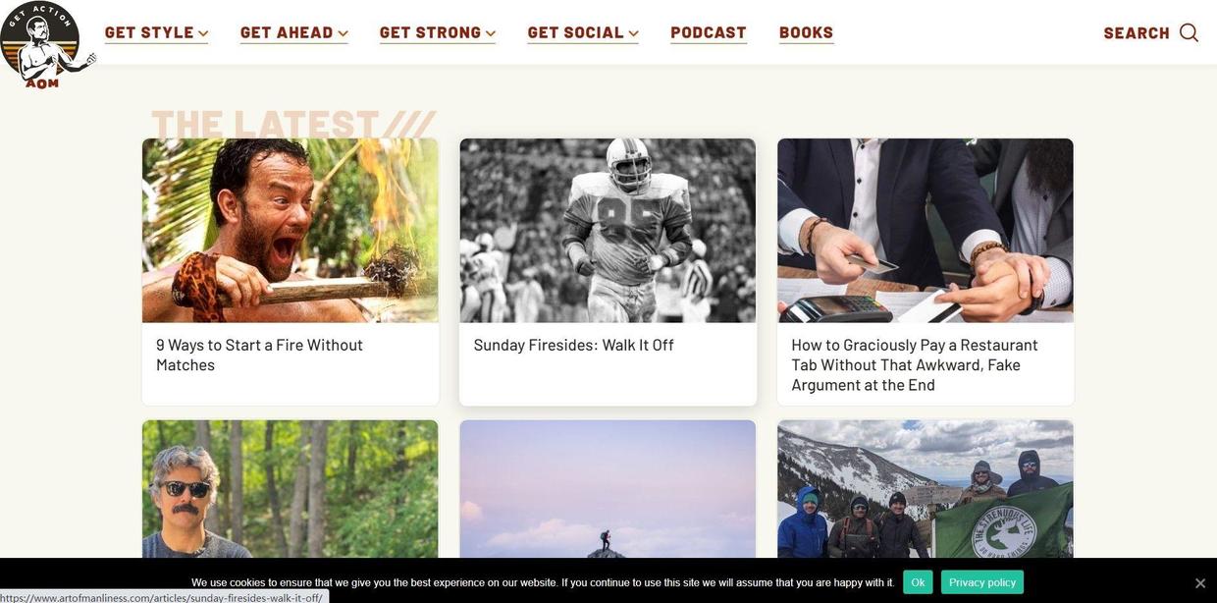Image resolution: width=1217 pixels, height=603 pixels.
Task: Click the Art of Manliness logo
Action: pos(45,45)
